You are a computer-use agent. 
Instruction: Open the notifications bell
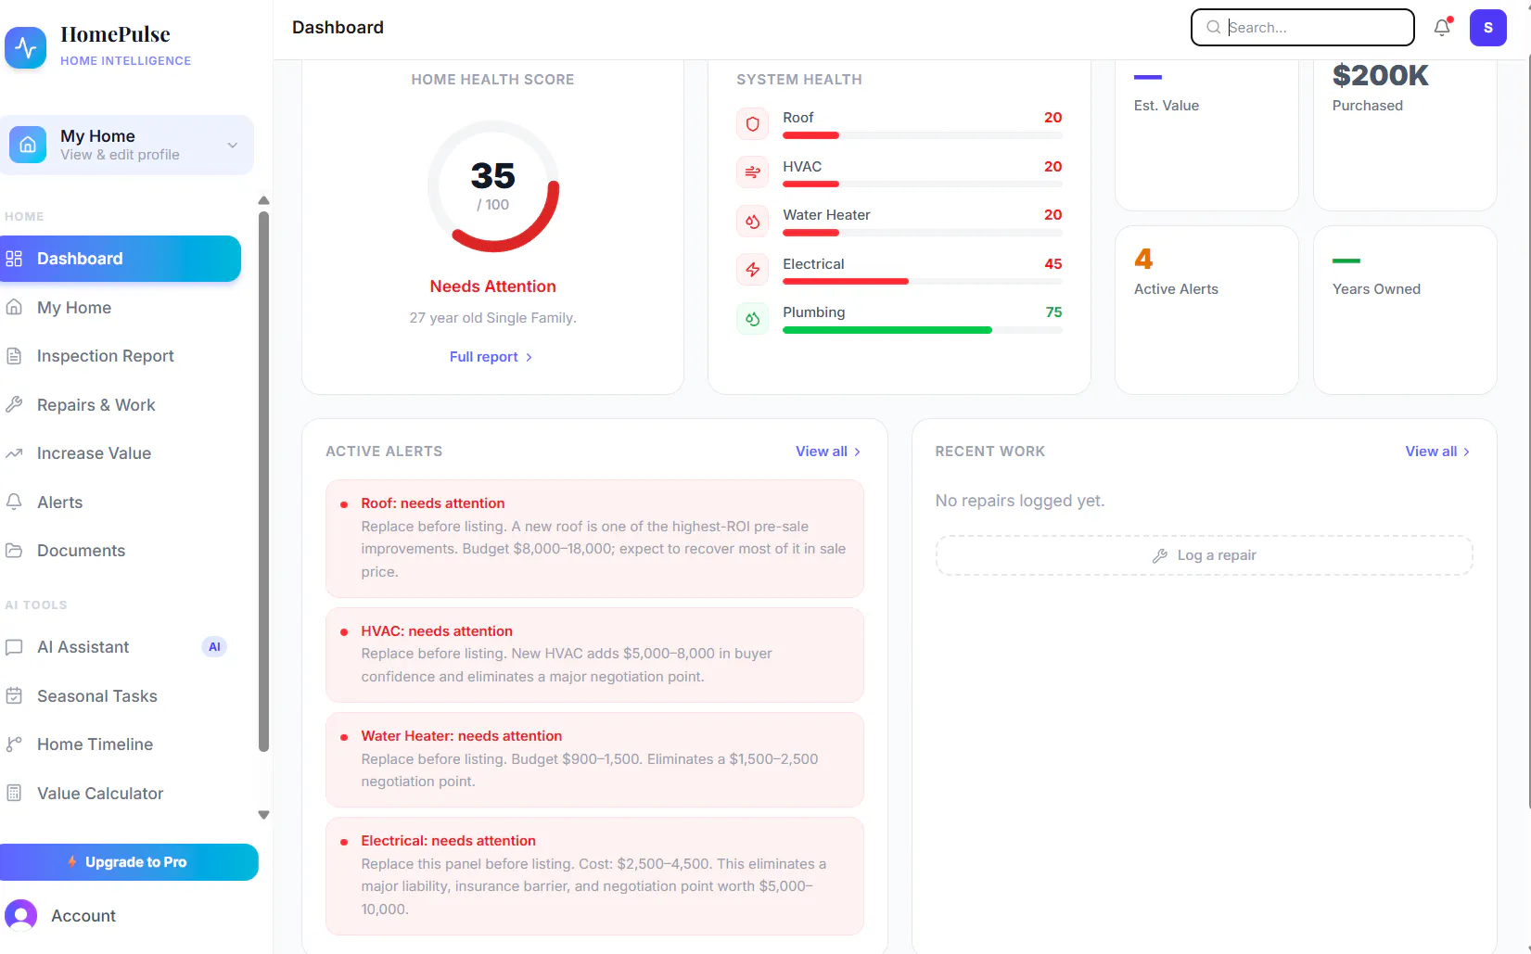(x=1442, y=28)
